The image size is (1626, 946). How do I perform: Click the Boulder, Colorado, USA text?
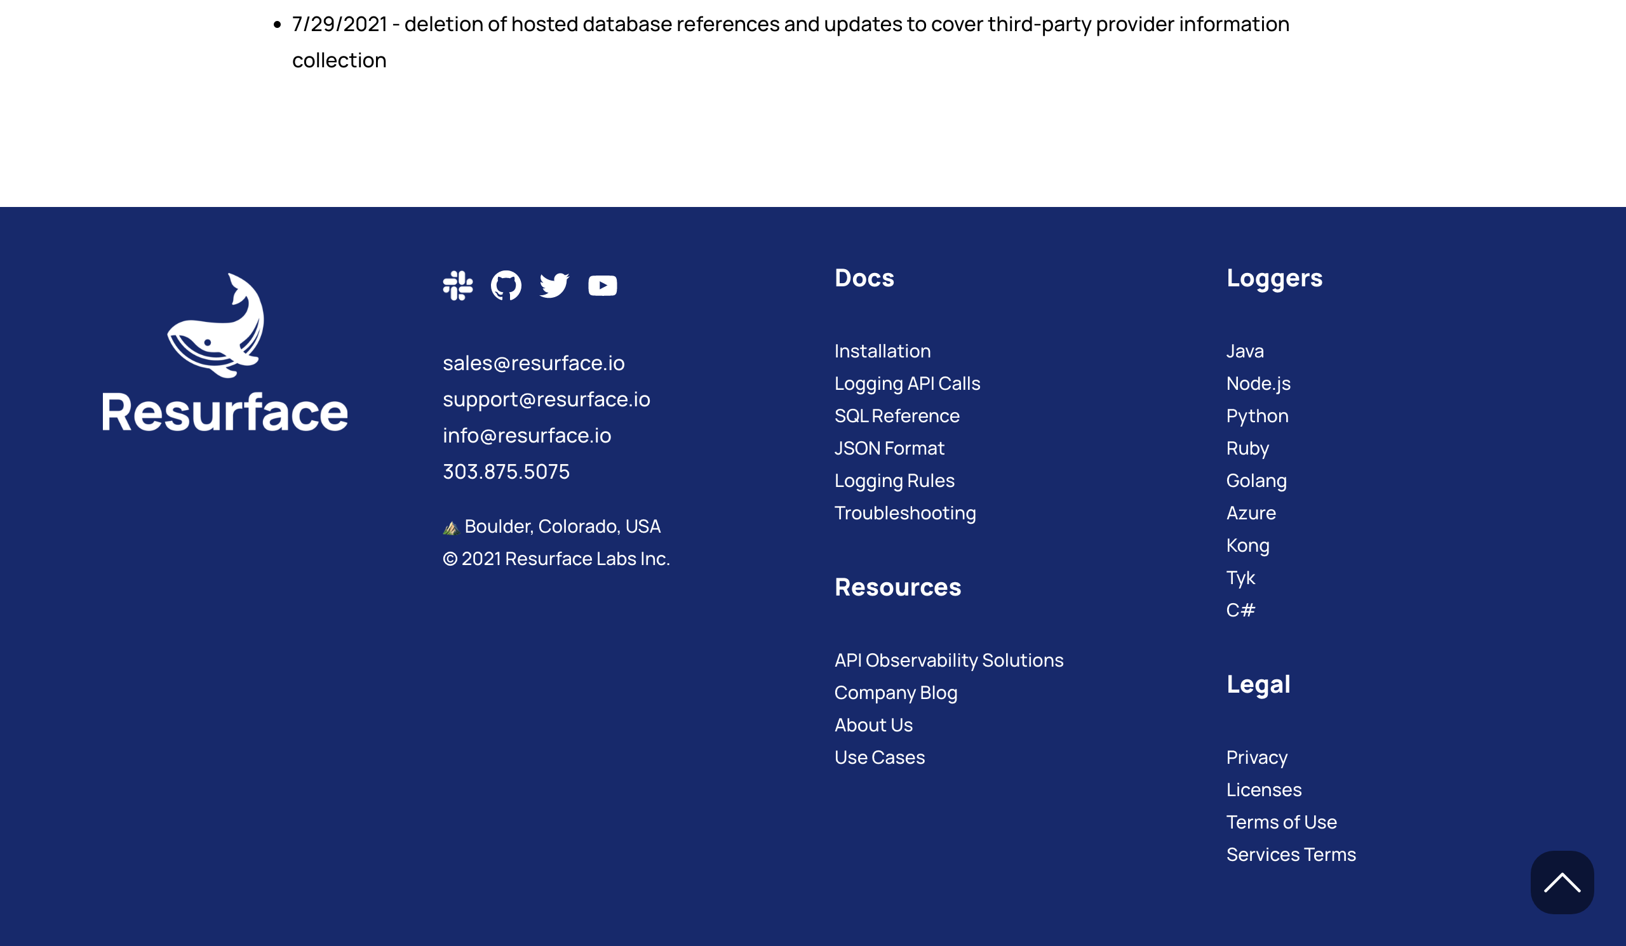point(562,526)
